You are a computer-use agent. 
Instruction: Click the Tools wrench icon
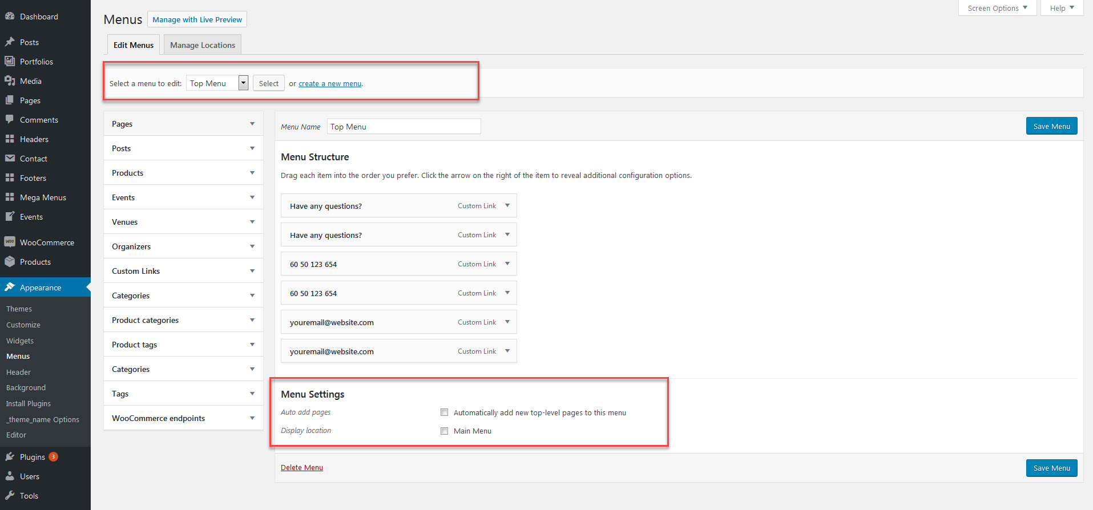point(10,496)
